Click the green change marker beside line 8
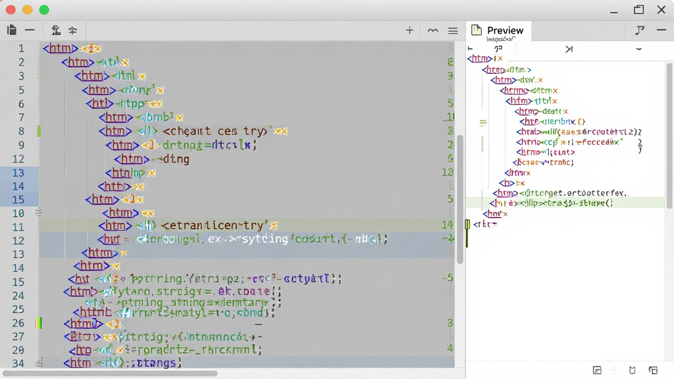This screenshot has width=674, height=379. 39,131
